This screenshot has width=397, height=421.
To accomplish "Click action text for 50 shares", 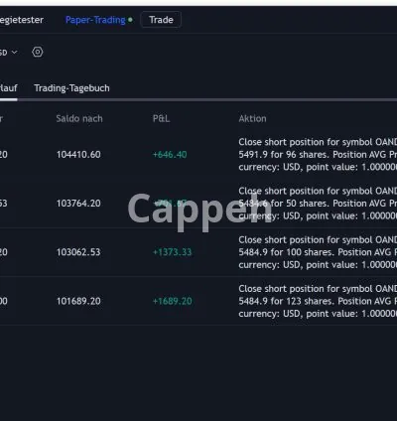I will click(x=318, y=204).
